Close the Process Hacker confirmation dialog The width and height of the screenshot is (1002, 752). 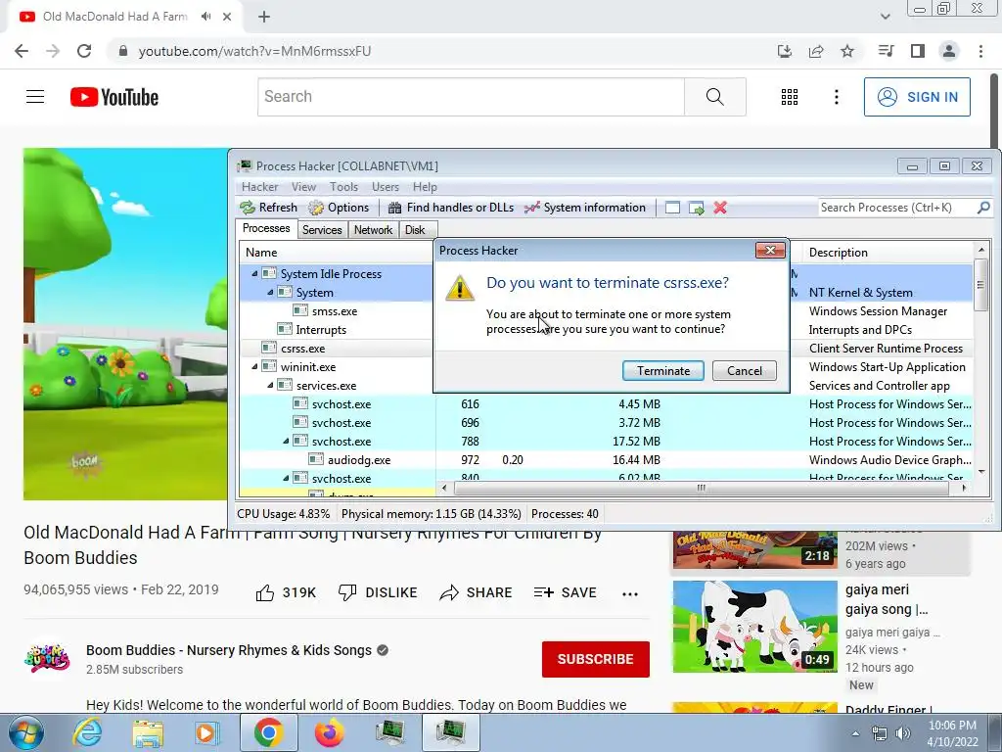(770, 250)
